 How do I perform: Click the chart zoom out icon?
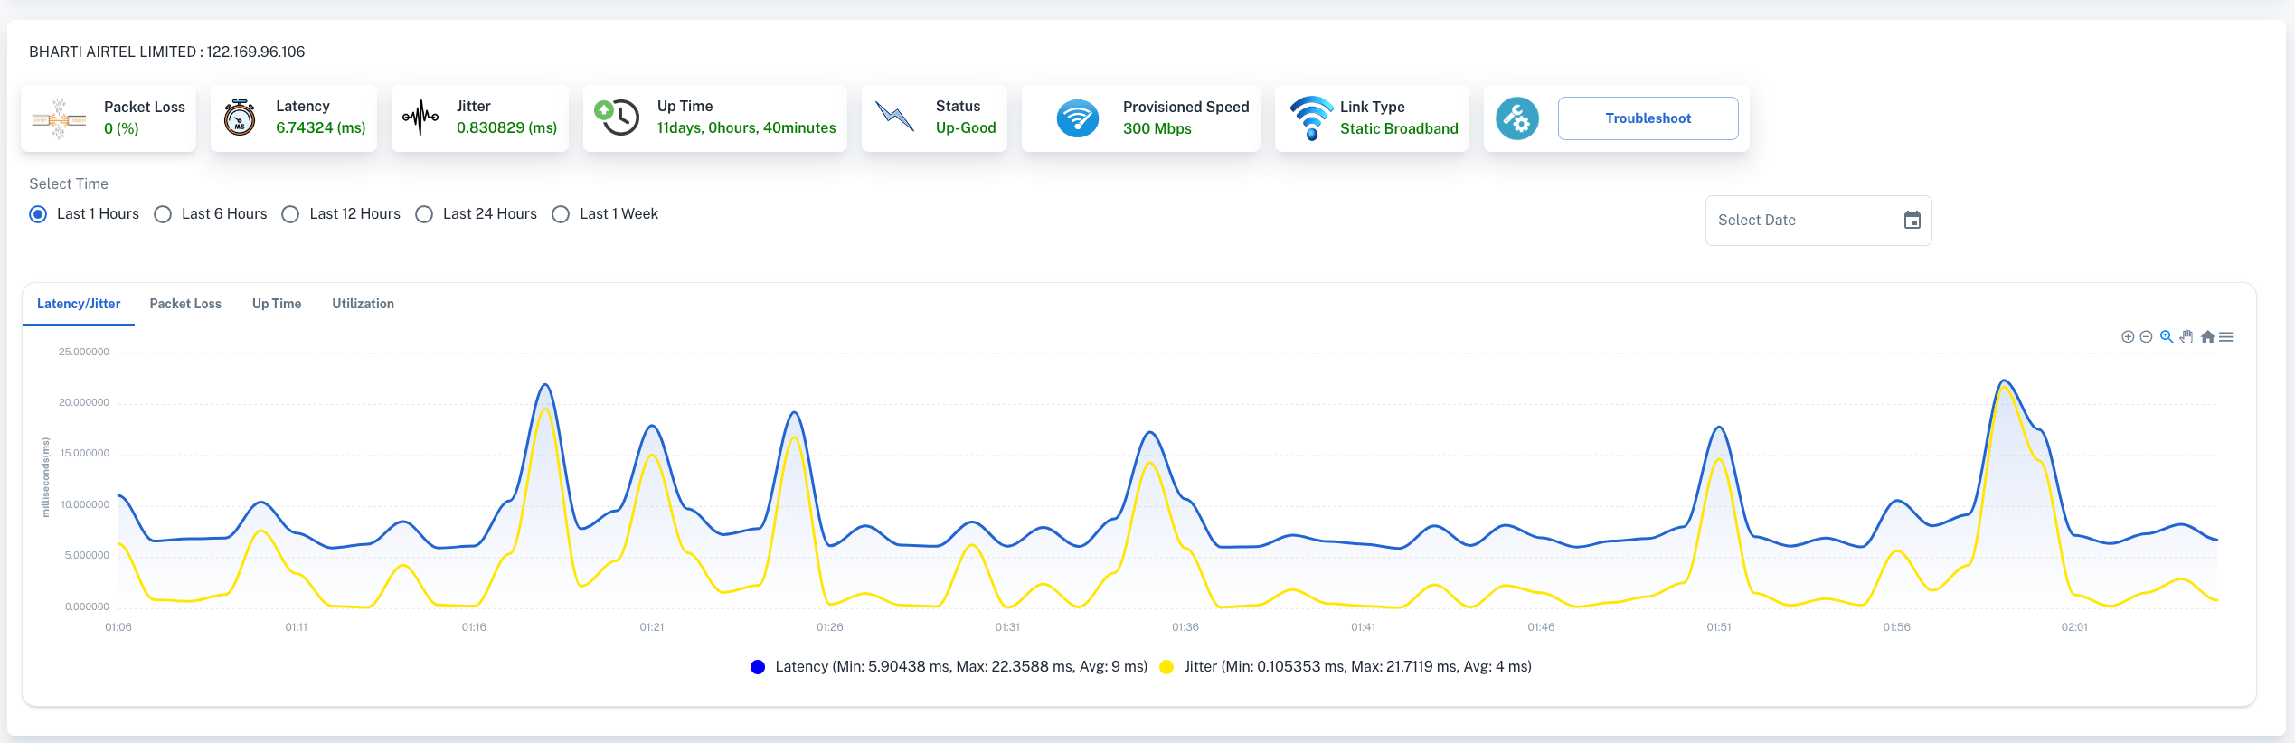pyautogui.click(x=2146, y=337)
